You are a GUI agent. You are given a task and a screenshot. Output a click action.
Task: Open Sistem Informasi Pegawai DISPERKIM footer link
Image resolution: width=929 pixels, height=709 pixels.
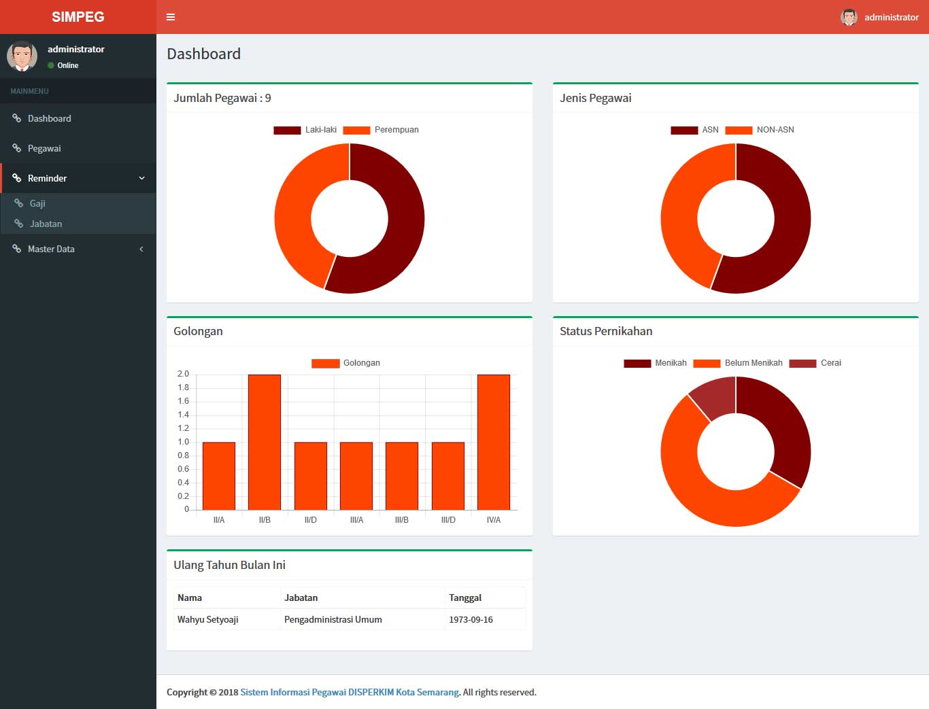tap(350, 692)
